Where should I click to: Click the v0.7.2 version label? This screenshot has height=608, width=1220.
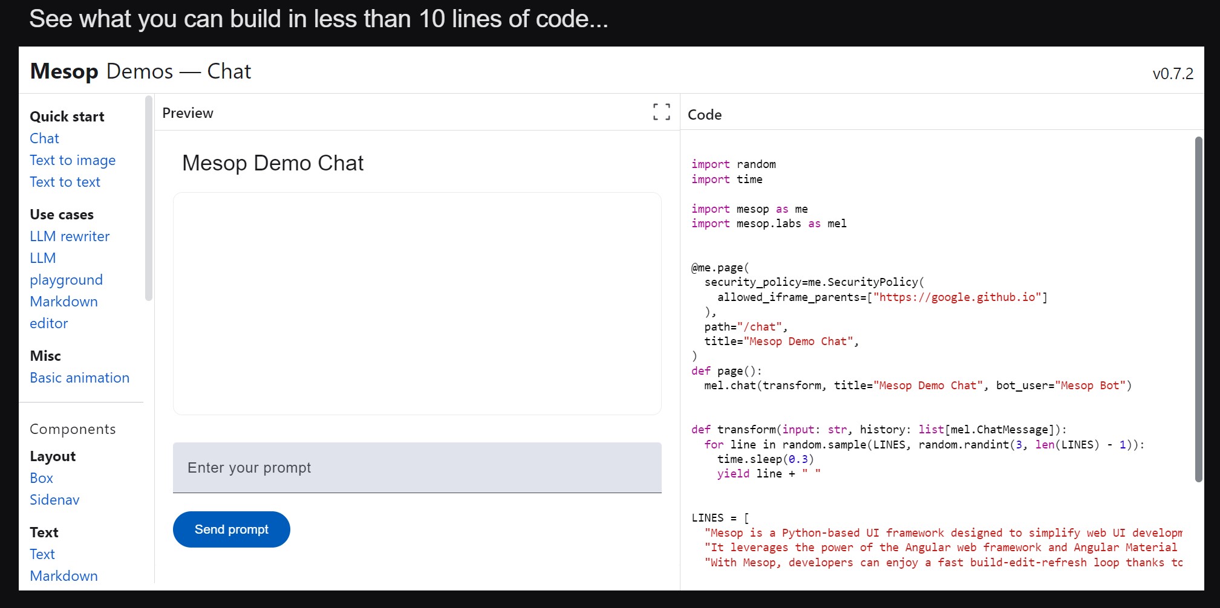coord(1172,74)
